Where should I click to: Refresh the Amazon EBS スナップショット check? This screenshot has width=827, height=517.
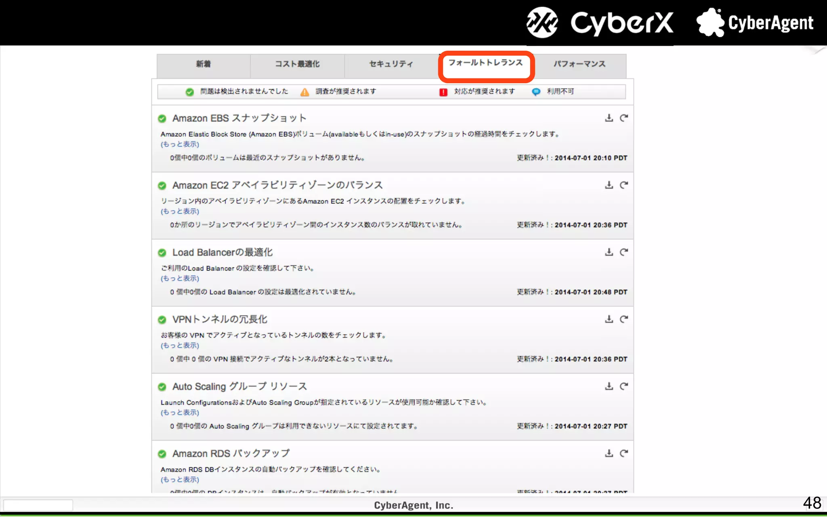click(x=624, y=118)
